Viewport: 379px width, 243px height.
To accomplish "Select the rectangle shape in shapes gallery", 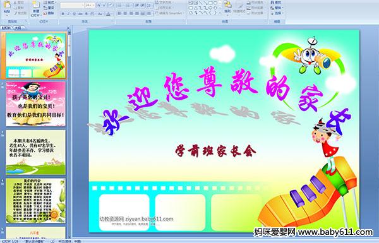I will (211, 3).
